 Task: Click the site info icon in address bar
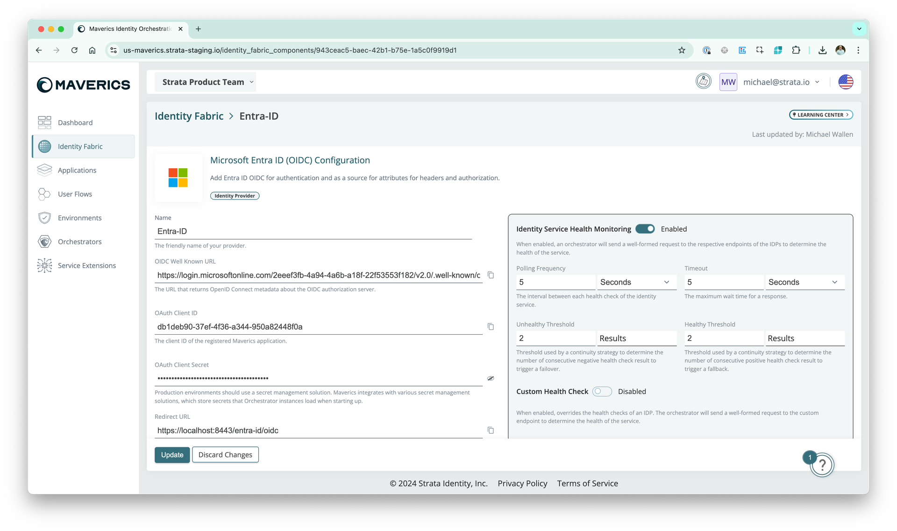(114, 50)
